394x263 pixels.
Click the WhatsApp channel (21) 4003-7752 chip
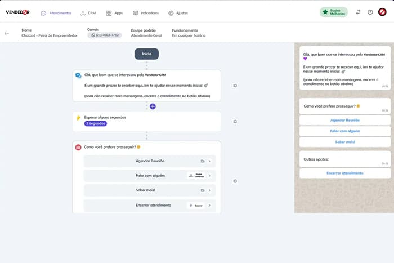coord(105,35)
